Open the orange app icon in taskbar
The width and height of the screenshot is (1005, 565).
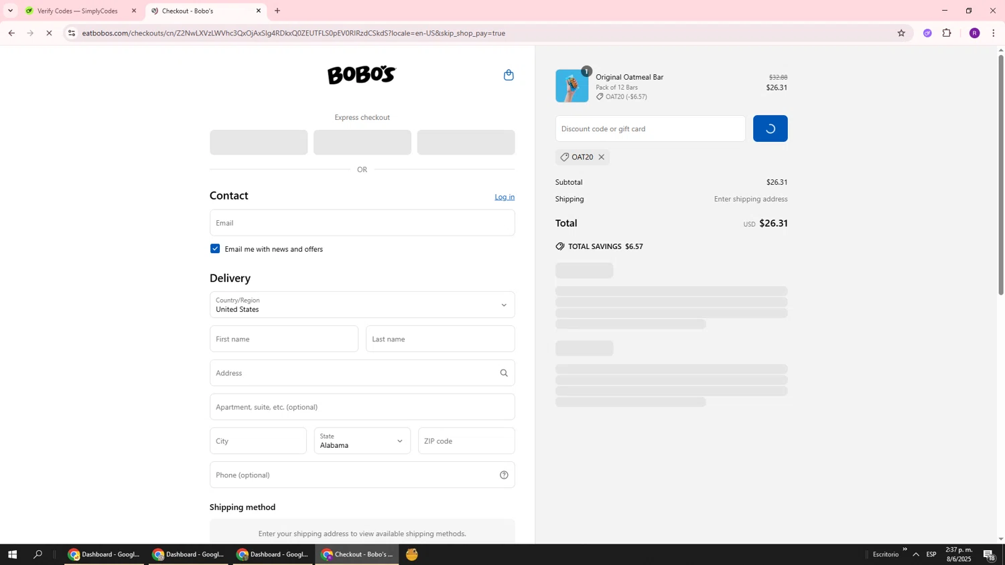[x=412, y=554]
